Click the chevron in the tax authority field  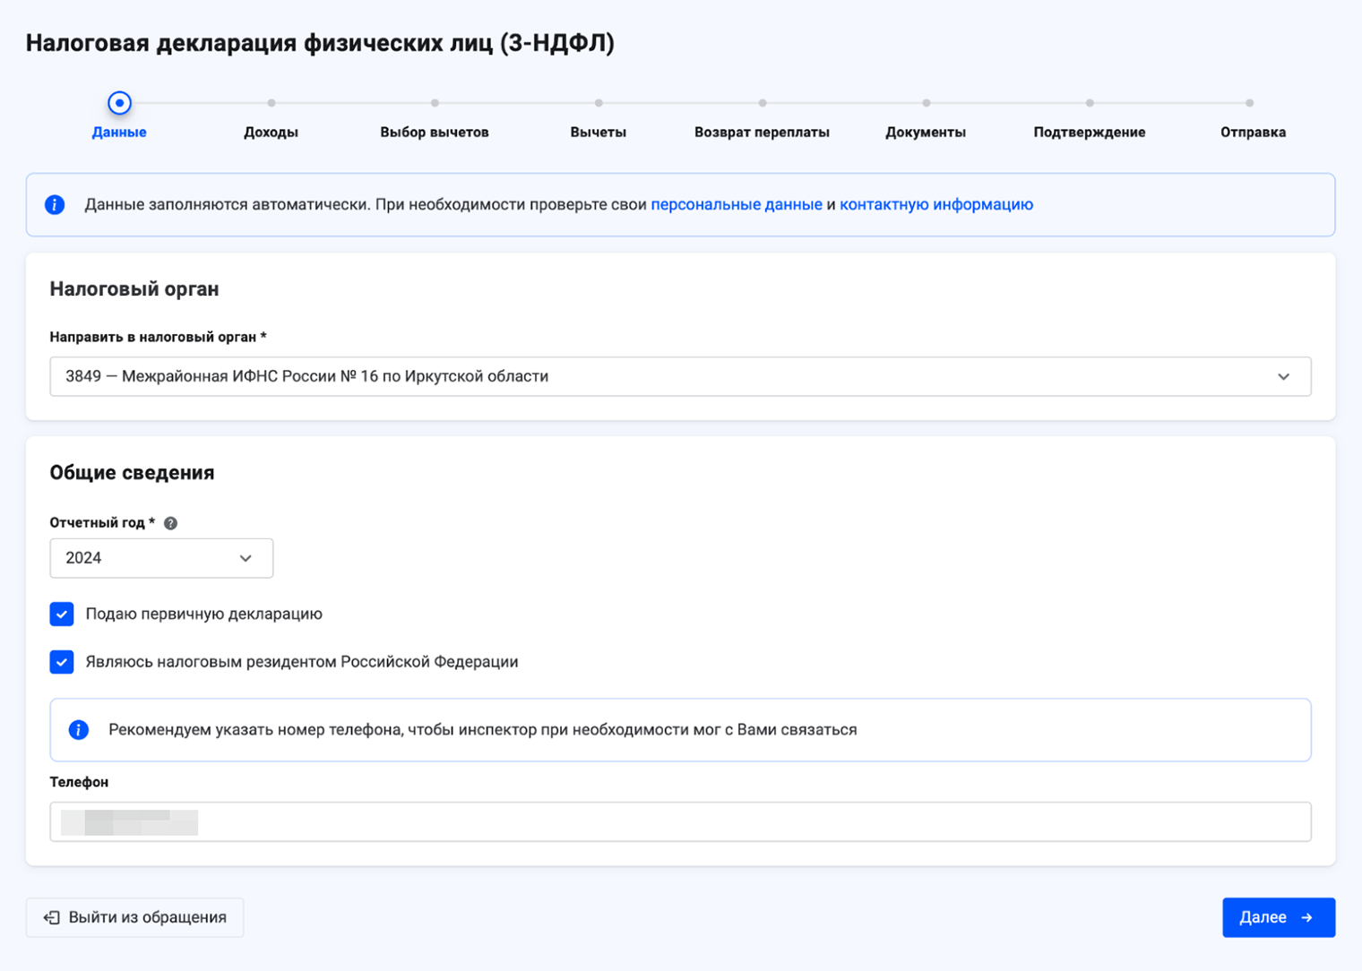[1283, 376]
